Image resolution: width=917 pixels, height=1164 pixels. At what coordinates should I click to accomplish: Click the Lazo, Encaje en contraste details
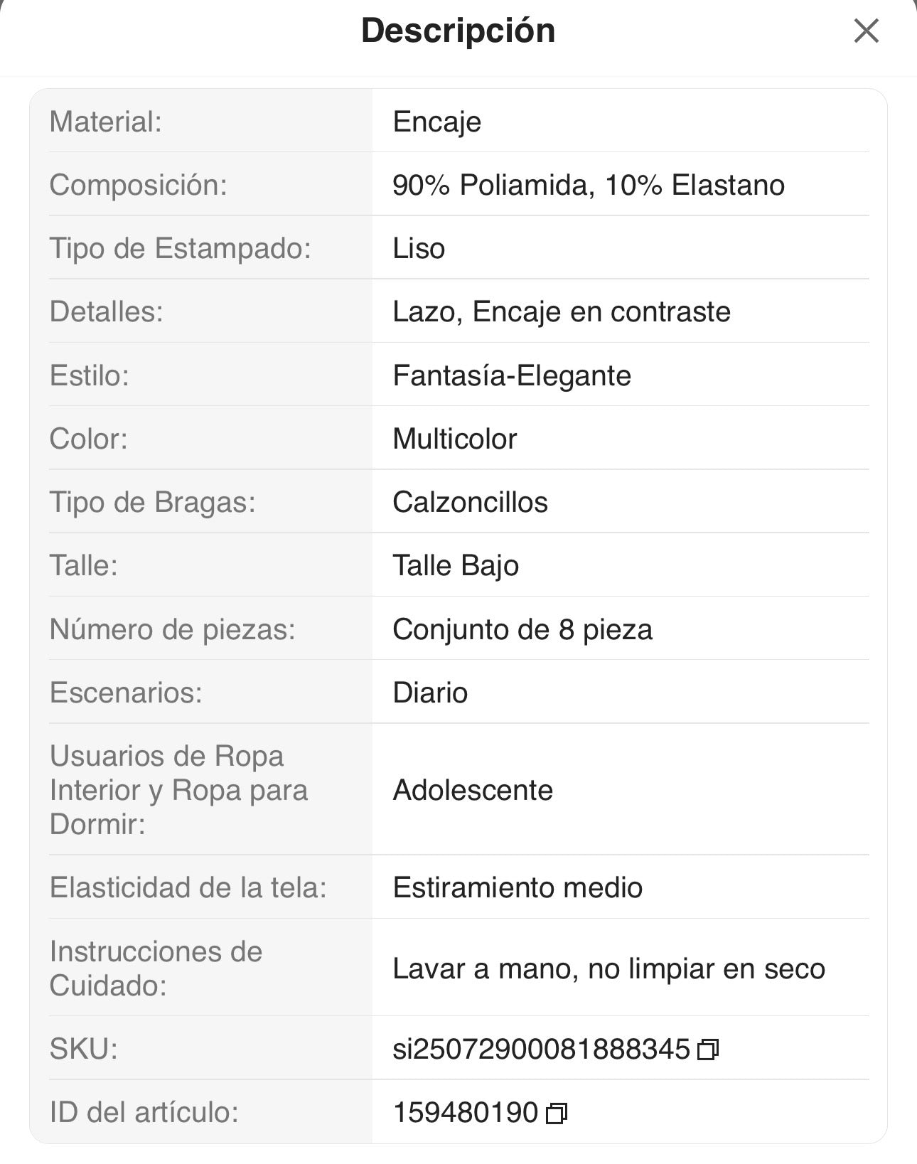[x=561, y=311]
